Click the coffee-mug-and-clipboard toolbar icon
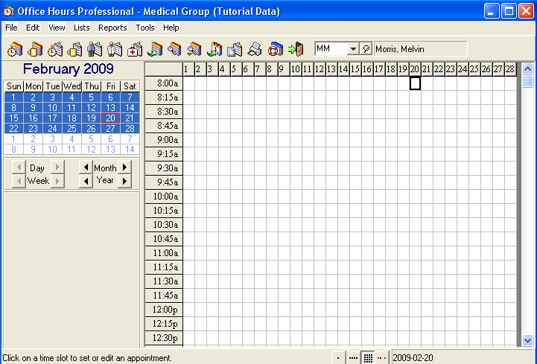 click(x=74, y=49)
